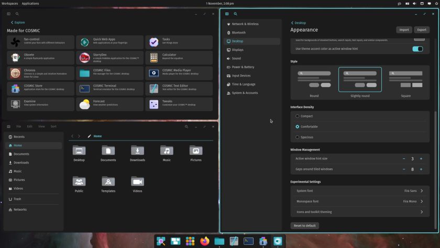Open the Sort menu in Files
Screen dimensions: 440x248
53,127
